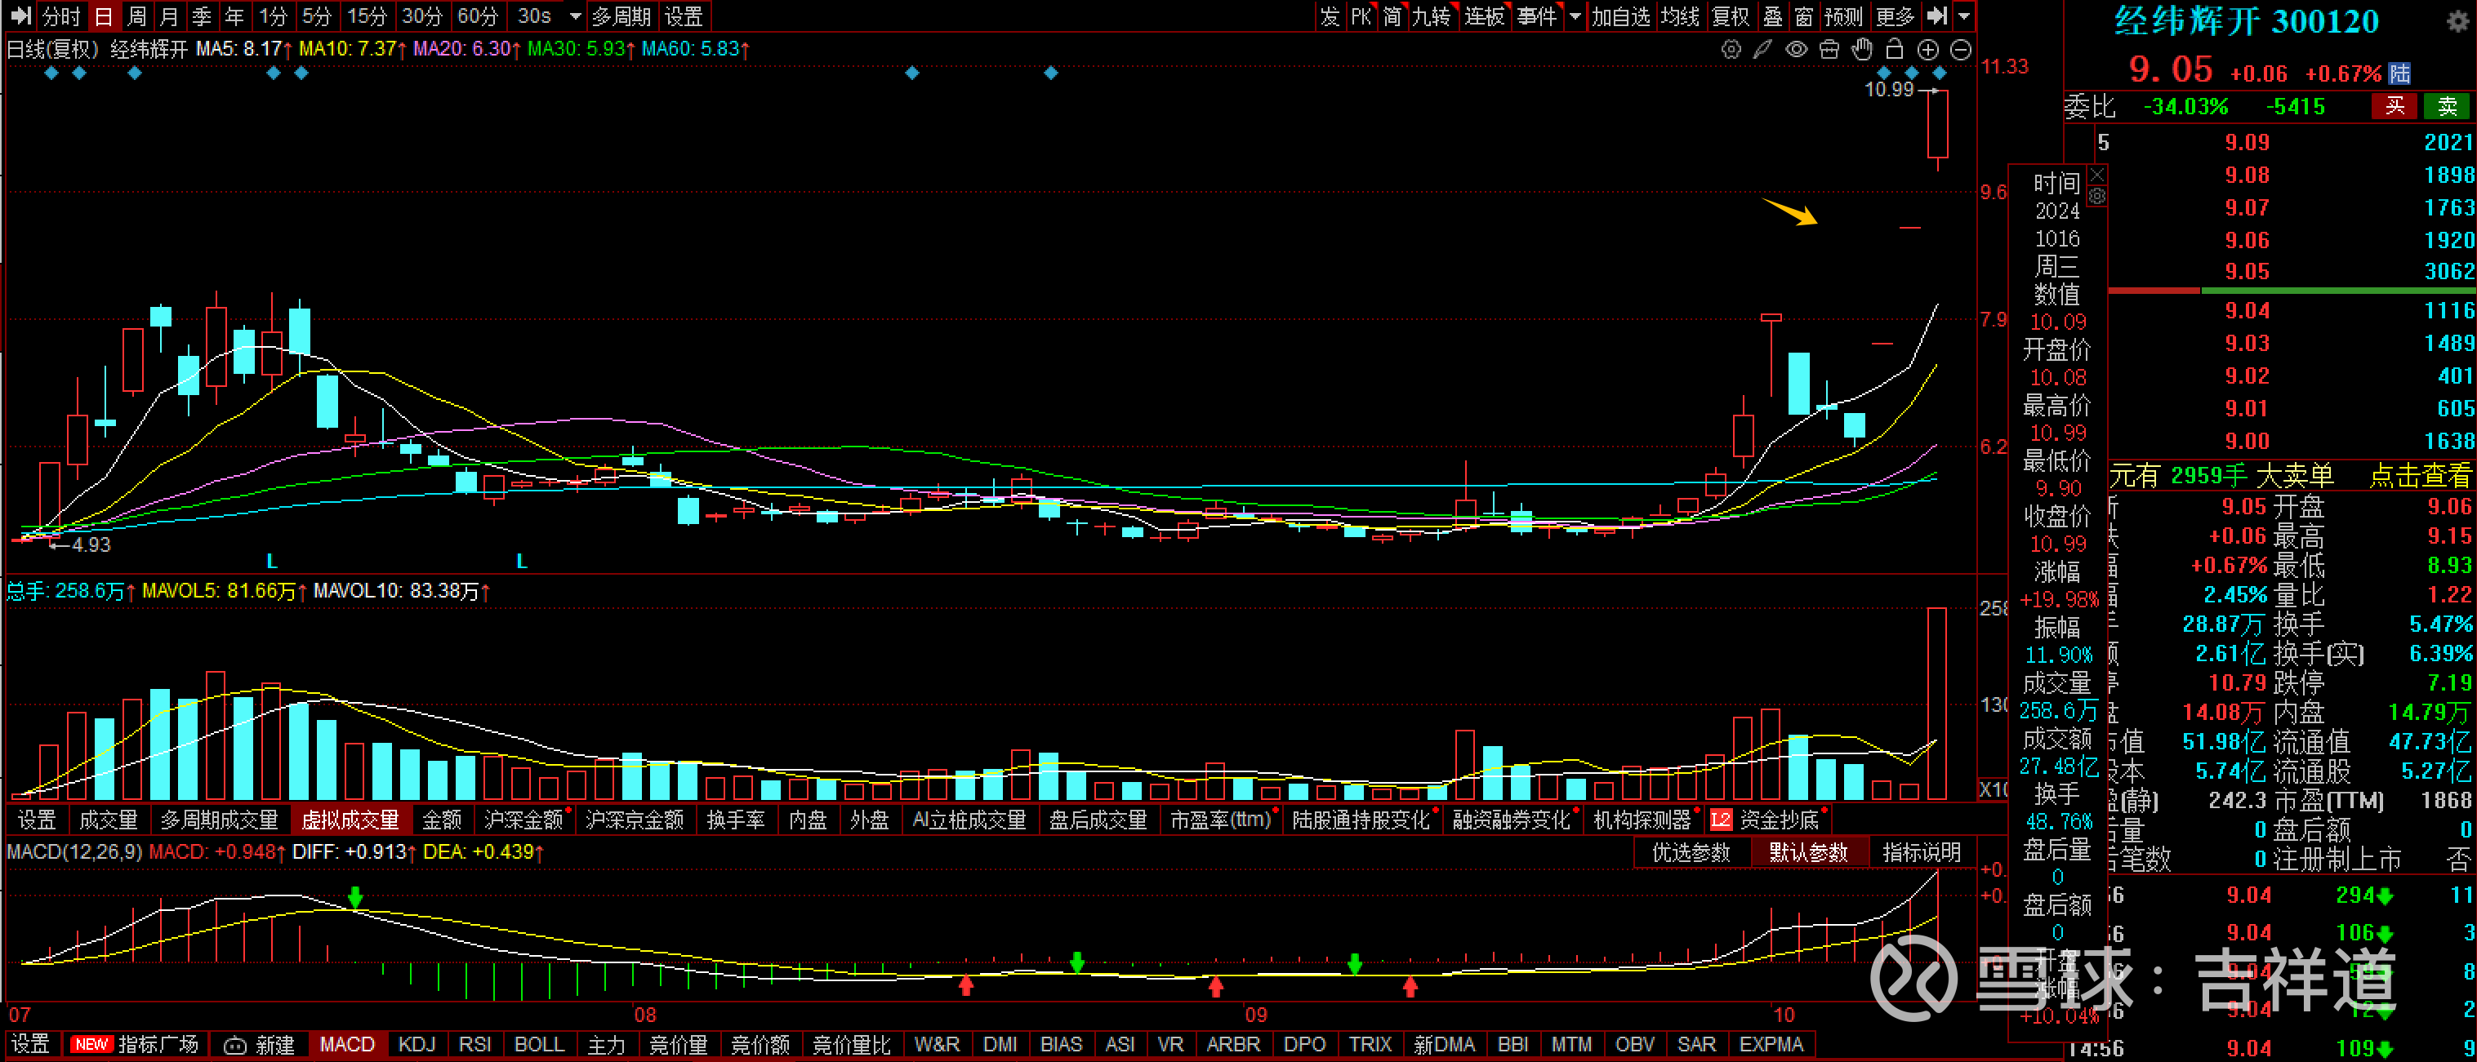Open the 预测 forecast tool
The image size is (2477, 1062).
1843,16
